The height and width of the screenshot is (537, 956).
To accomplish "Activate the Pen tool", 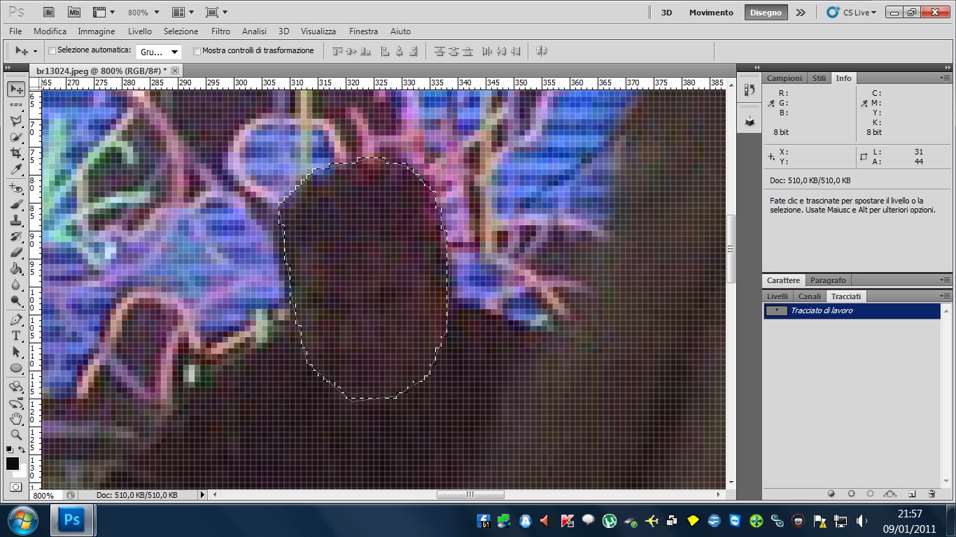I will point(16,320).
